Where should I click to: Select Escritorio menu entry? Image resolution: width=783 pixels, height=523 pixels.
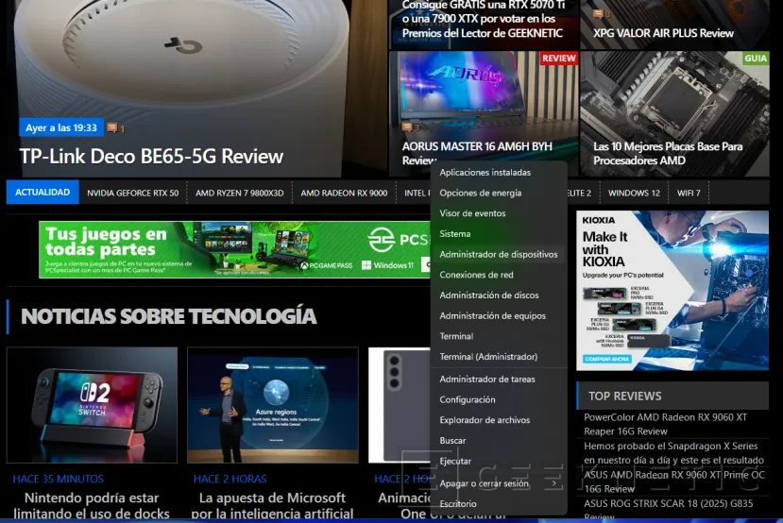pos(499,503)
